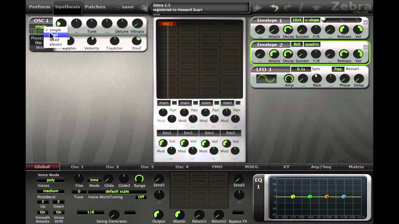Toggle the Bypass FX switch
399x224 pixels.
238,213
